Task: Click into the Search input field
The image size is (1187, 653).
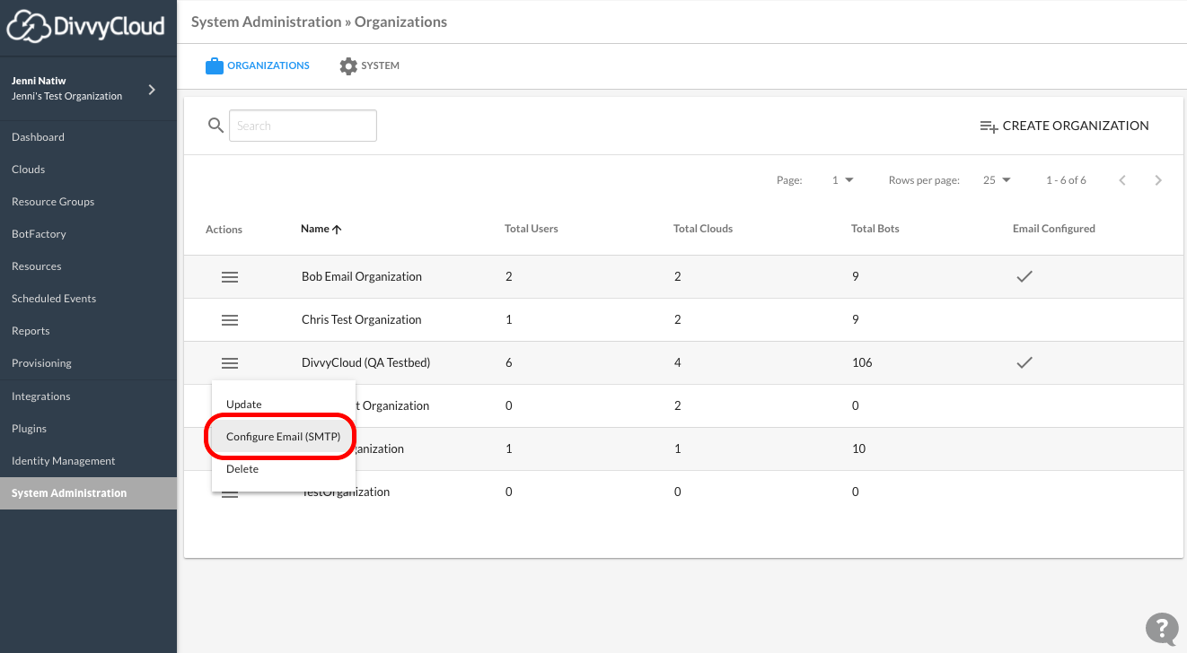Action: point(303,126)
